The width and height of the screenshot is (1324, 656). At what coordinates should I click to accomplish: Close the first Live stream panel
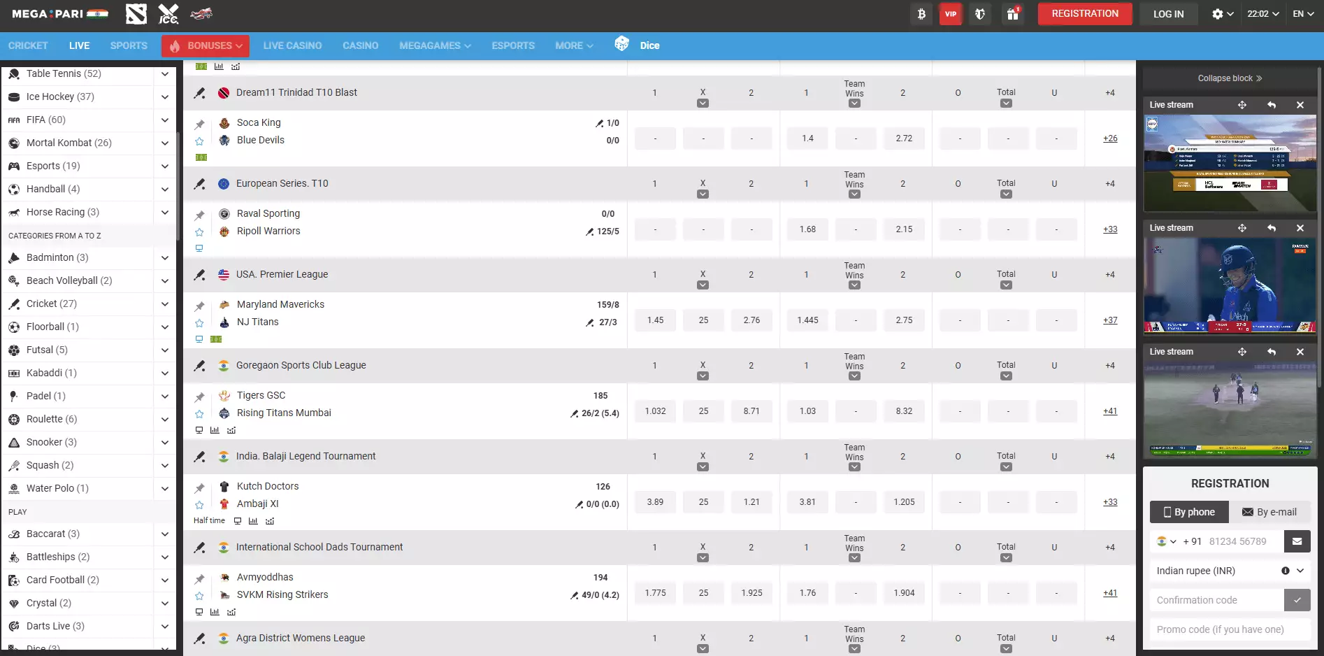[1300, 105]
